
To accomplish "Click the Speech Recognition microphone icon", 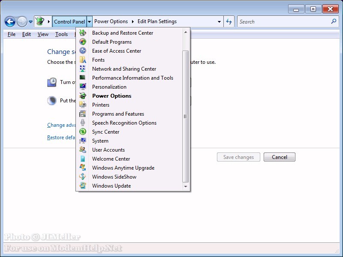I will (x=83, y=123).
